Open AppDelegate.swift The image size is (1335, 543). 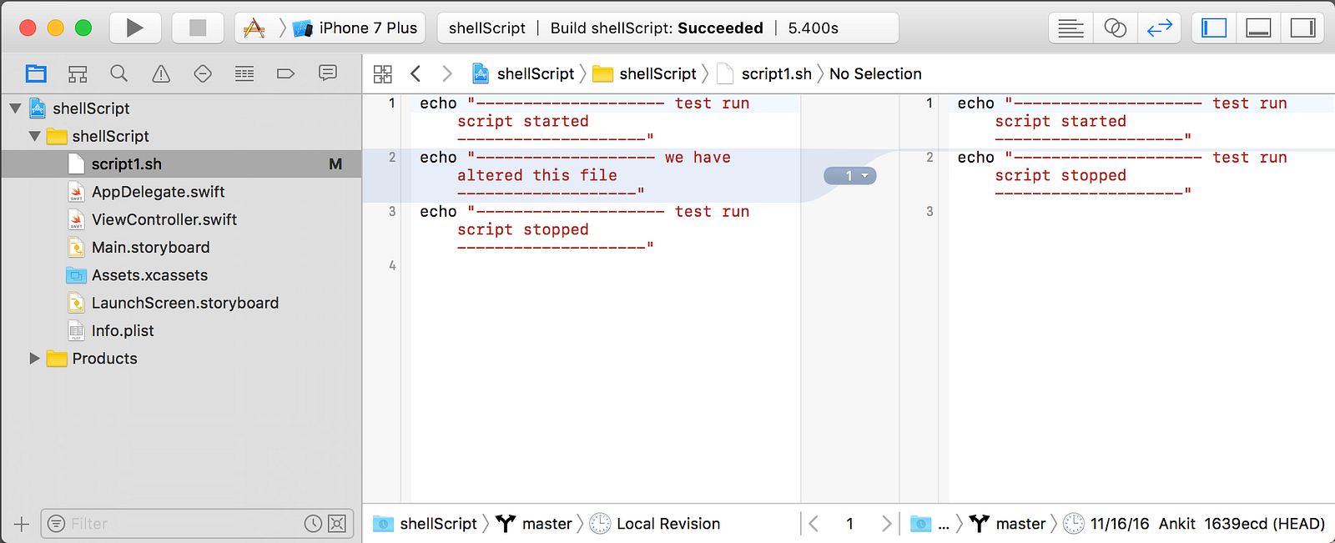pos(158,192)
